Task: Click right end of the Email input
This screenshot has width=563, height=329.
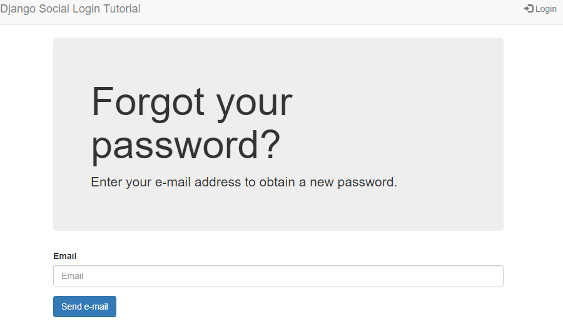Action: coord(488,276)
